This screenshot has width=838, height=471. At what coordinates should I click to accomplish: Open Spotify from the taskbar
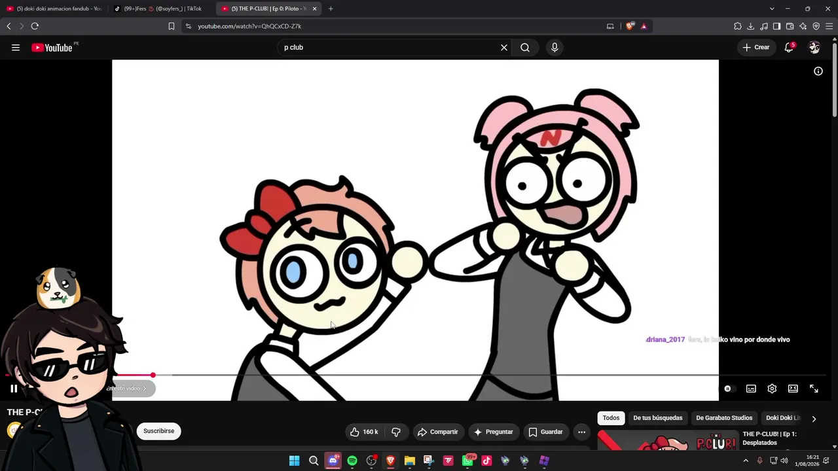[352, 461]
